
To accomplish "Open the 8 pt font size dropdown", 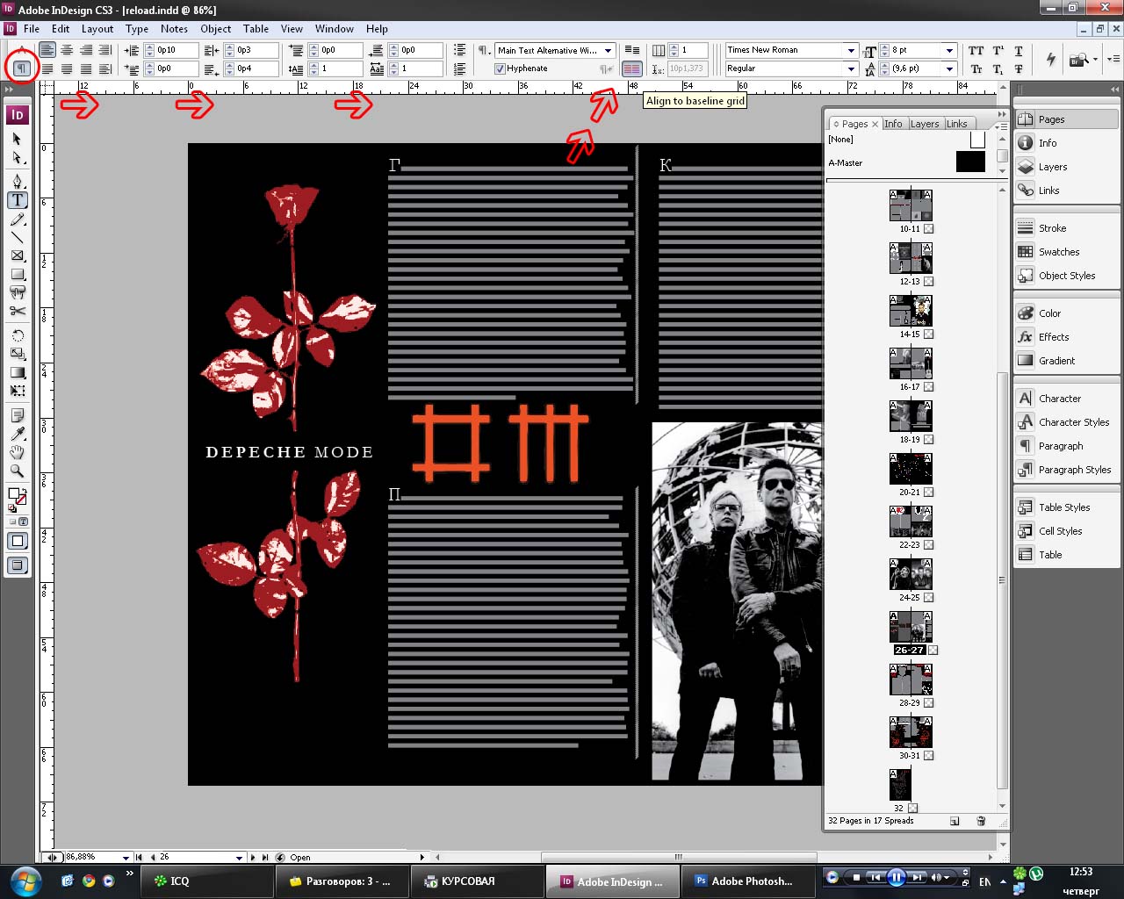I will pos(949,50).
